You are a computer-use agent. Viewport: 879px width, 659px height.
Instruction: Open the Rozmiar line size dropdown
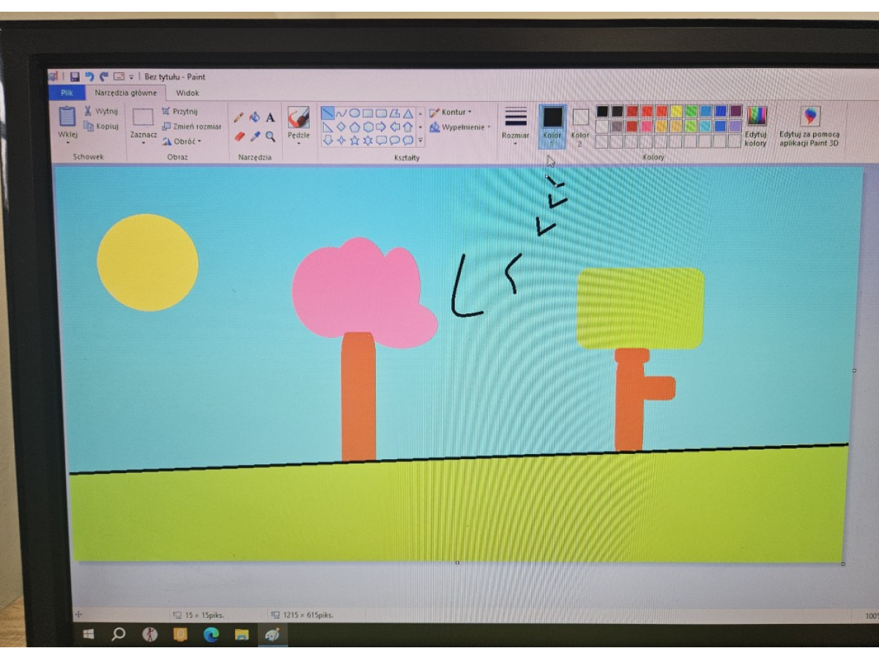coord(516,124)
